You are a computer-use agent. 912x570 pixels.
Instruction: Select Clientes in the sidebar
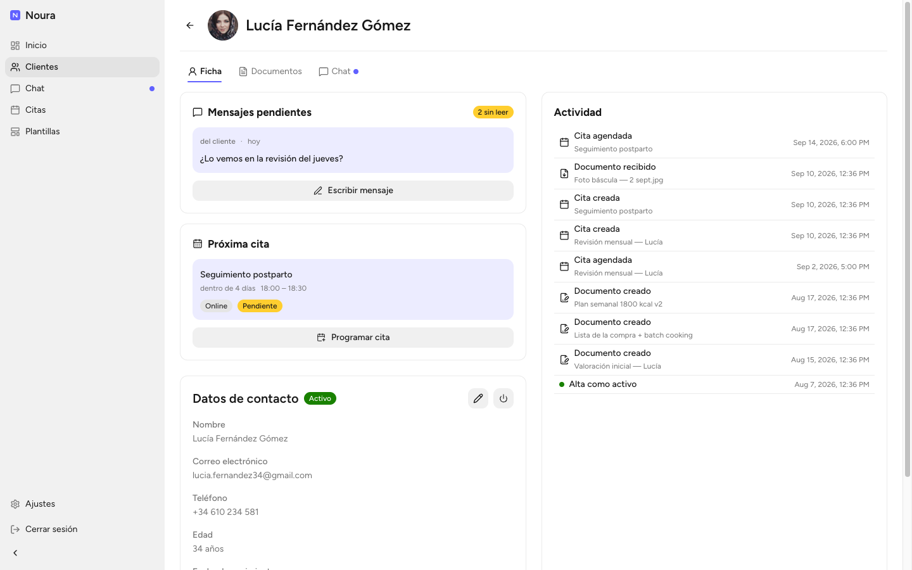[82, 67]
